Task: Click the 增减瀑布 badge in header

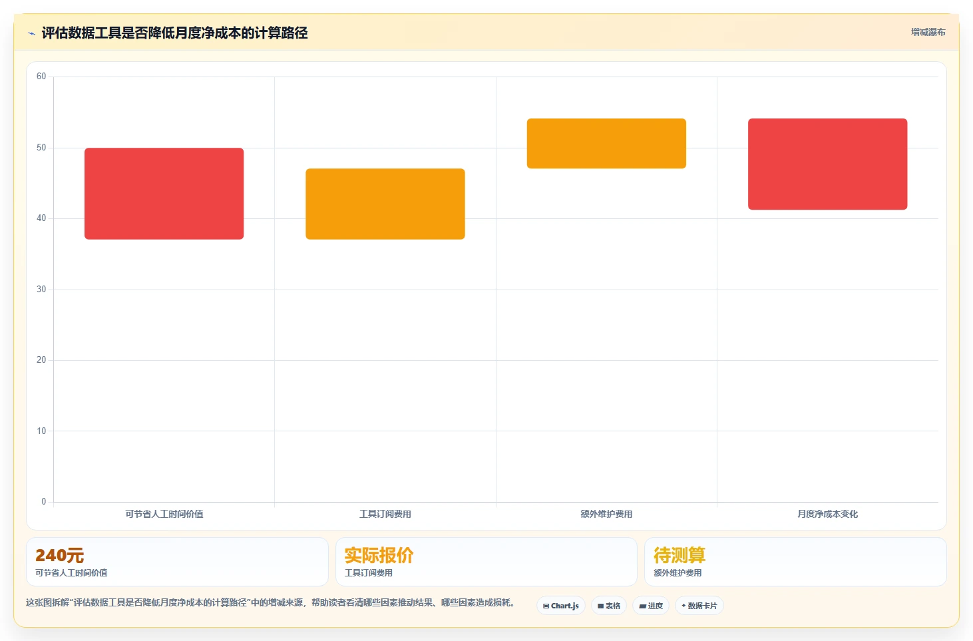Action: pyautogui.click(x=928, y=32)
